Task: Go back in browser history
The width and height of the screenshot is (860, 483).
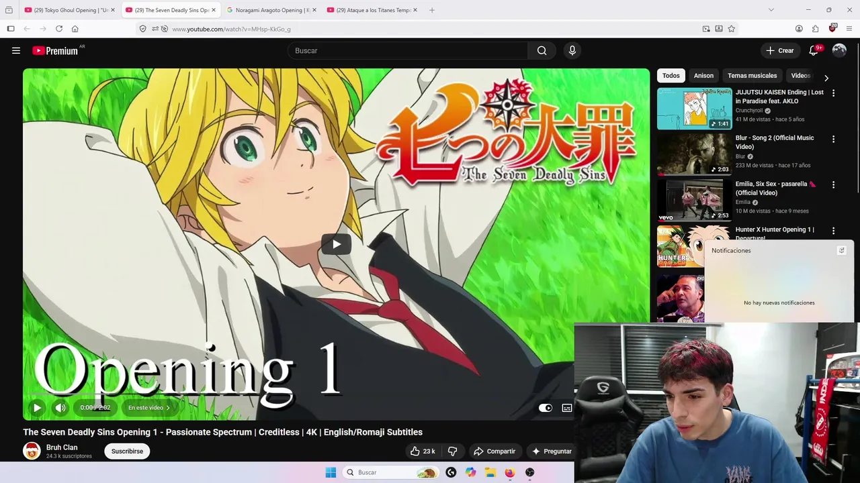Action: [27, 29]
